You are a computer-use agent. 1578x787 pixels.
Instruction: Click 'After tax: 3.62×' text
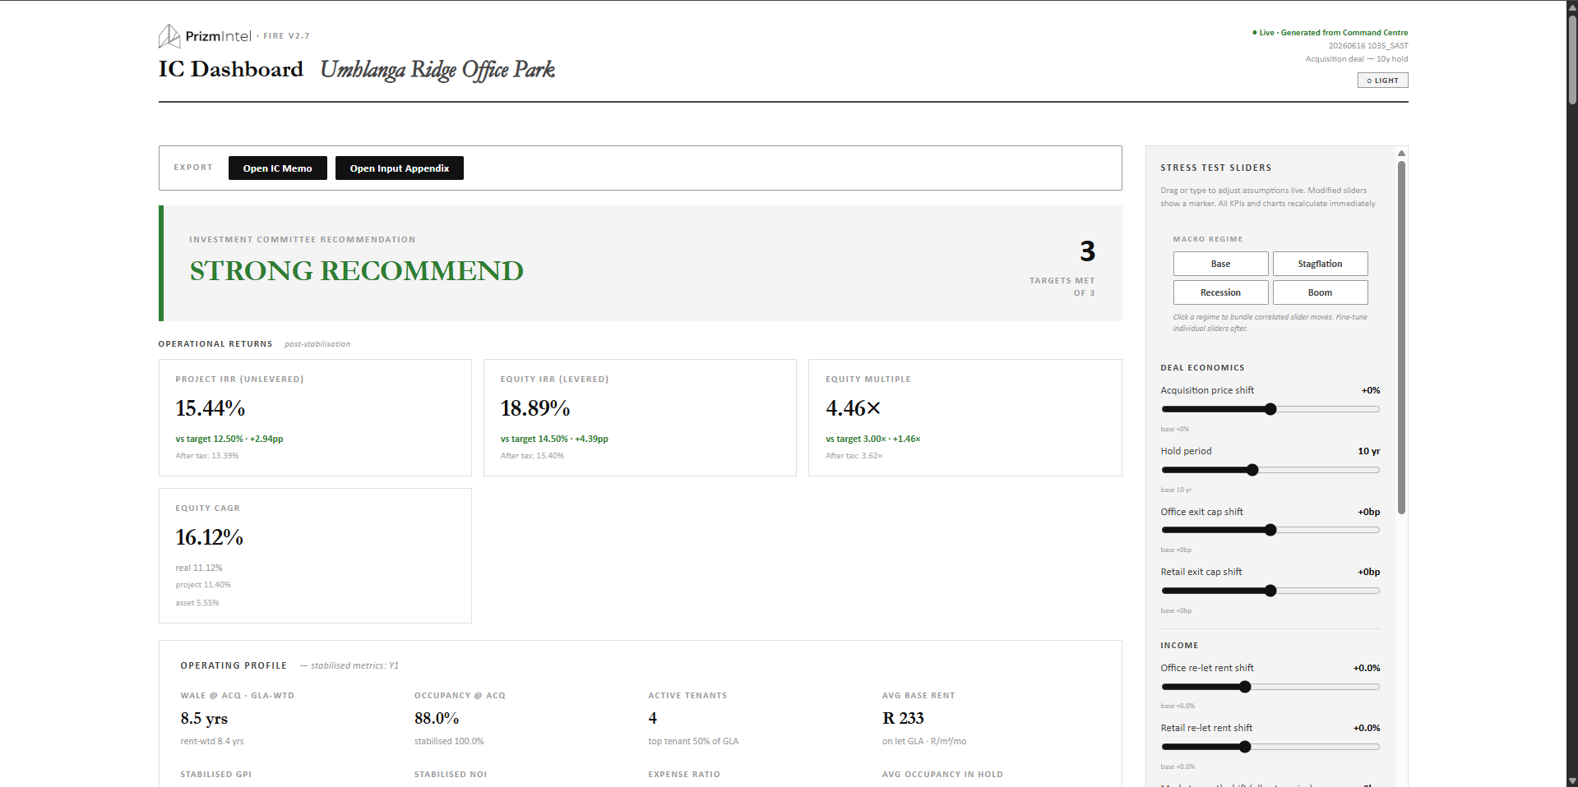pyautogui.click(x=854, y=456)
